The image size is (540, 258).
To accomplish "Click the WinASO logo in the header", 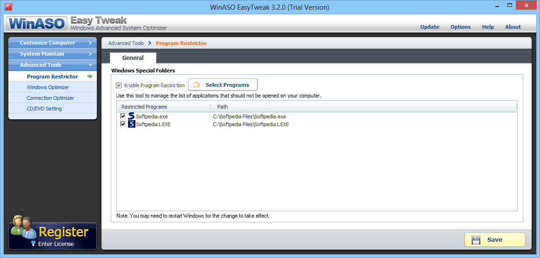I will pyautogui.click(x=36, y=24).
